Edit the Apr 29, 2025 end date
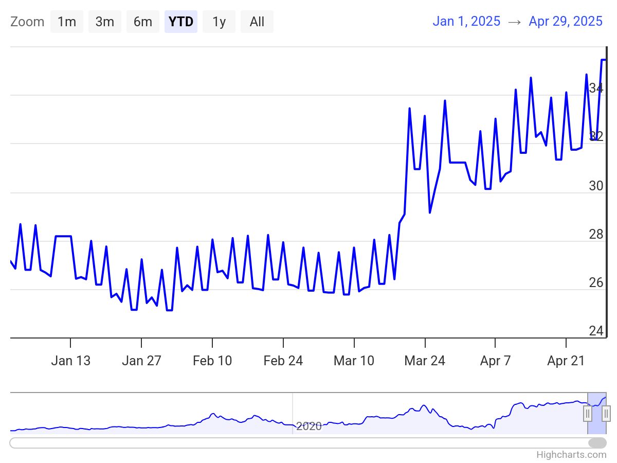Screen dimensions: 617x463 click(566, 21)
